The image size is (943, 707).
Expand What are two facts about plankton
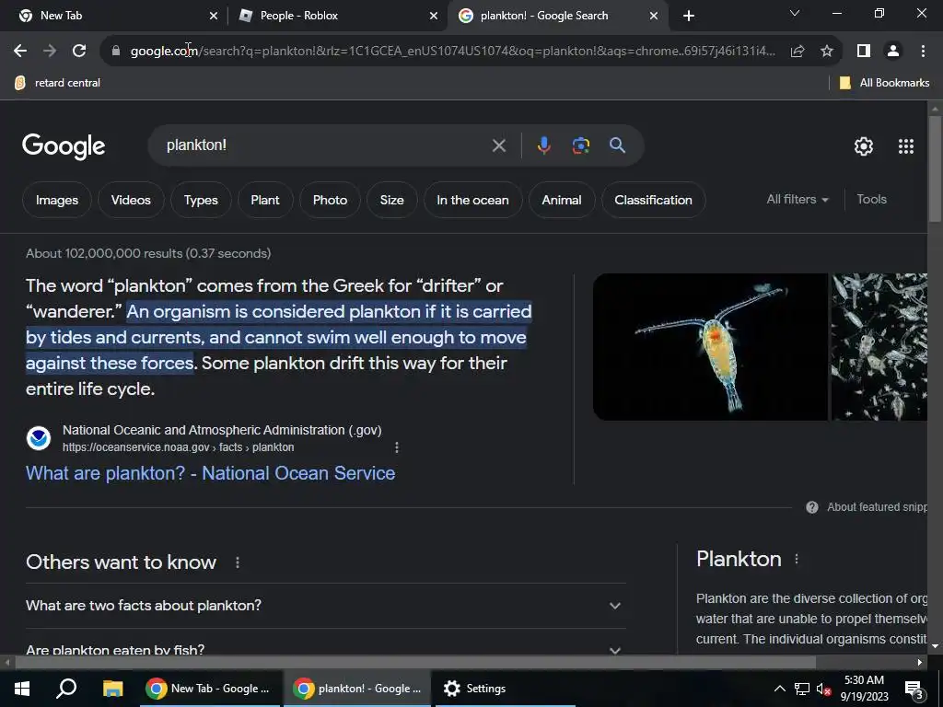pos(325,606)
